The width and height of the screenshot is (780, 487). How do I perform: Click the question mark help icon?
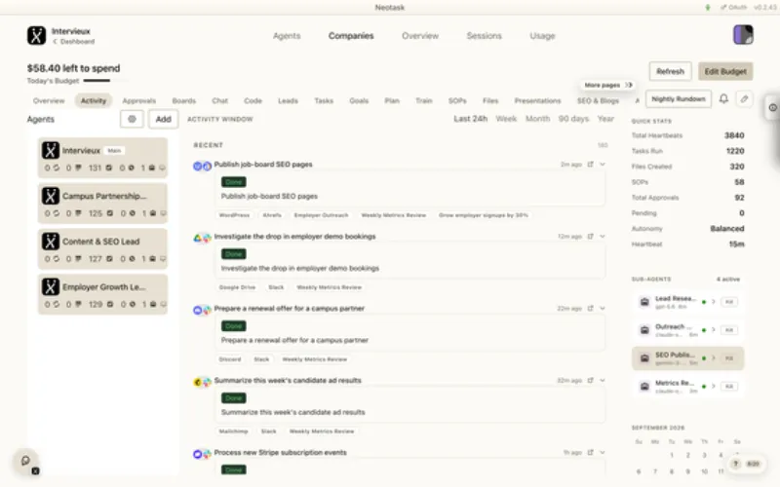tap(736, 464)
